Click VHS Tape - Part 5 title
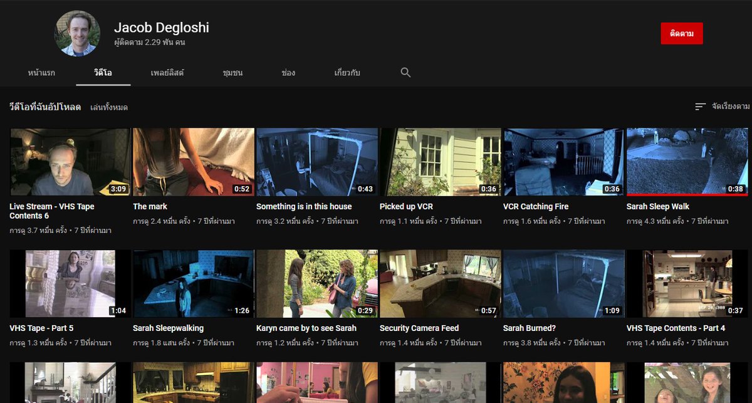 [41, 328]
